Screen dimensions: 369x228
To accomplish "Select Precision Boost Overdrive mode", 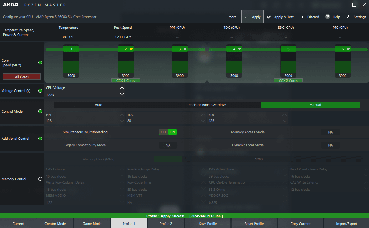I will 207,105.
